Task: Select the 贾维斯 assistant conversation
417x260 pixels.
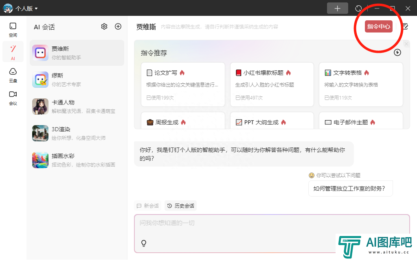Action: tap(77, 53)
